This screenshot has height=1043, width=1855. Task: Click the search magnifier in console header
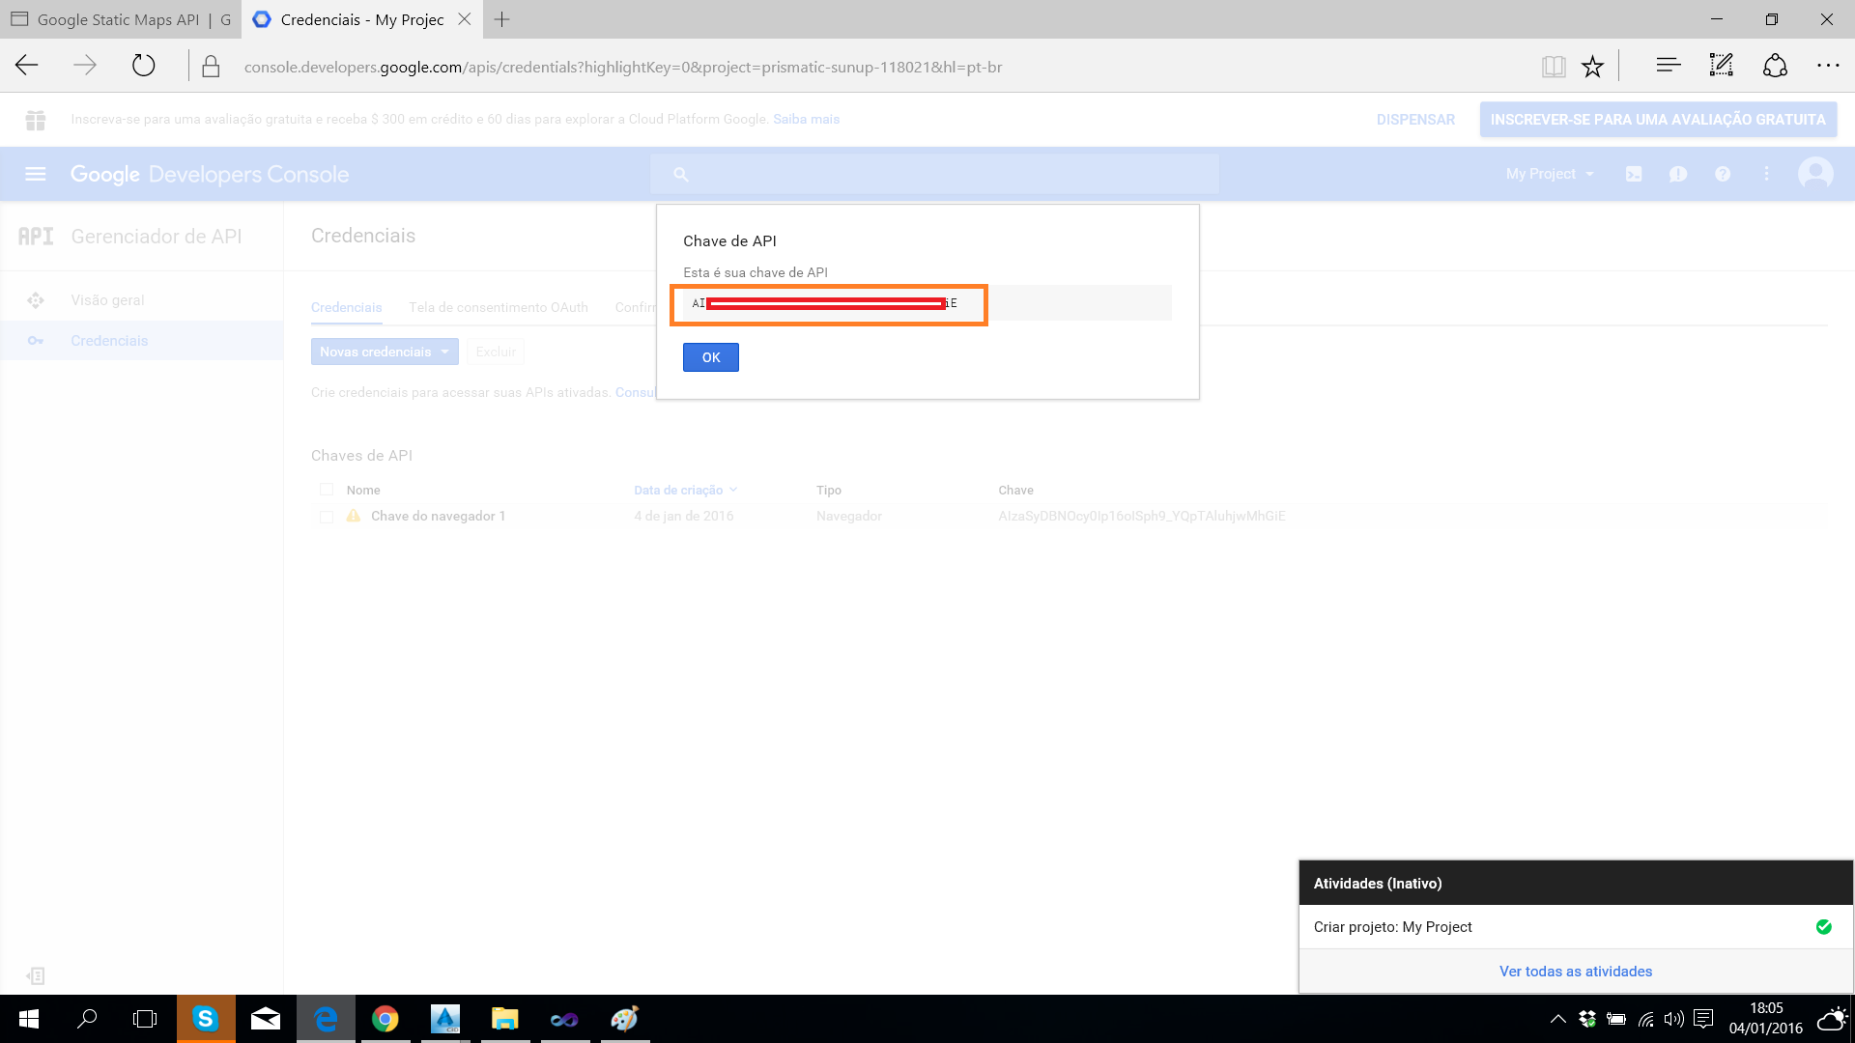(681, 174)
